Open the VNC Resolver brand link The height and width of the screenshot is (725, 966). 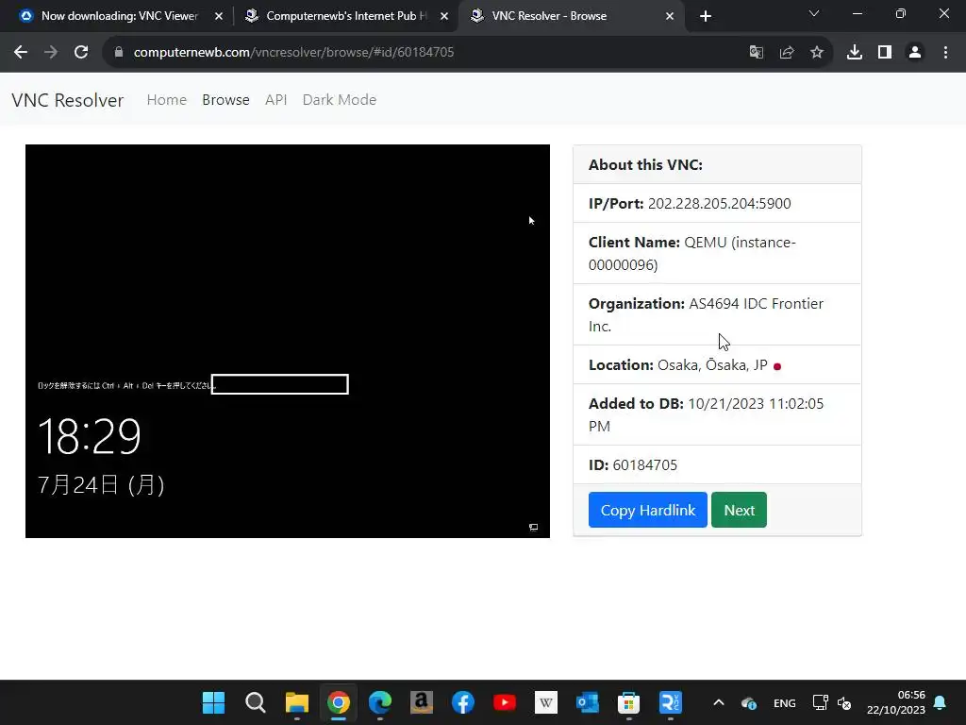(x=68, y=100)
